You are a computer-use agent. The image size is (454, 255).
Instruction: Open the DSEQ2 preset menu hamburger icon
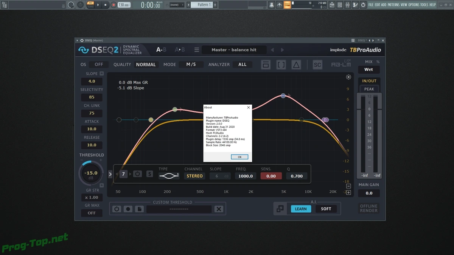[197, 50]
